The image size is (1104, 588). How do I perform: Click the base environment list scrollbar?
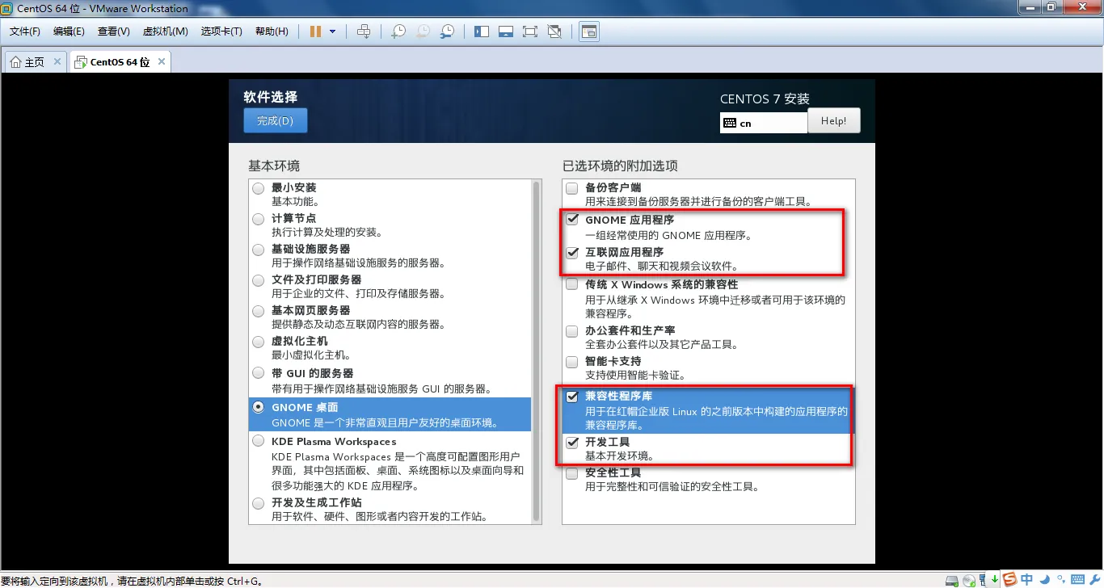[x=536, y=351]
